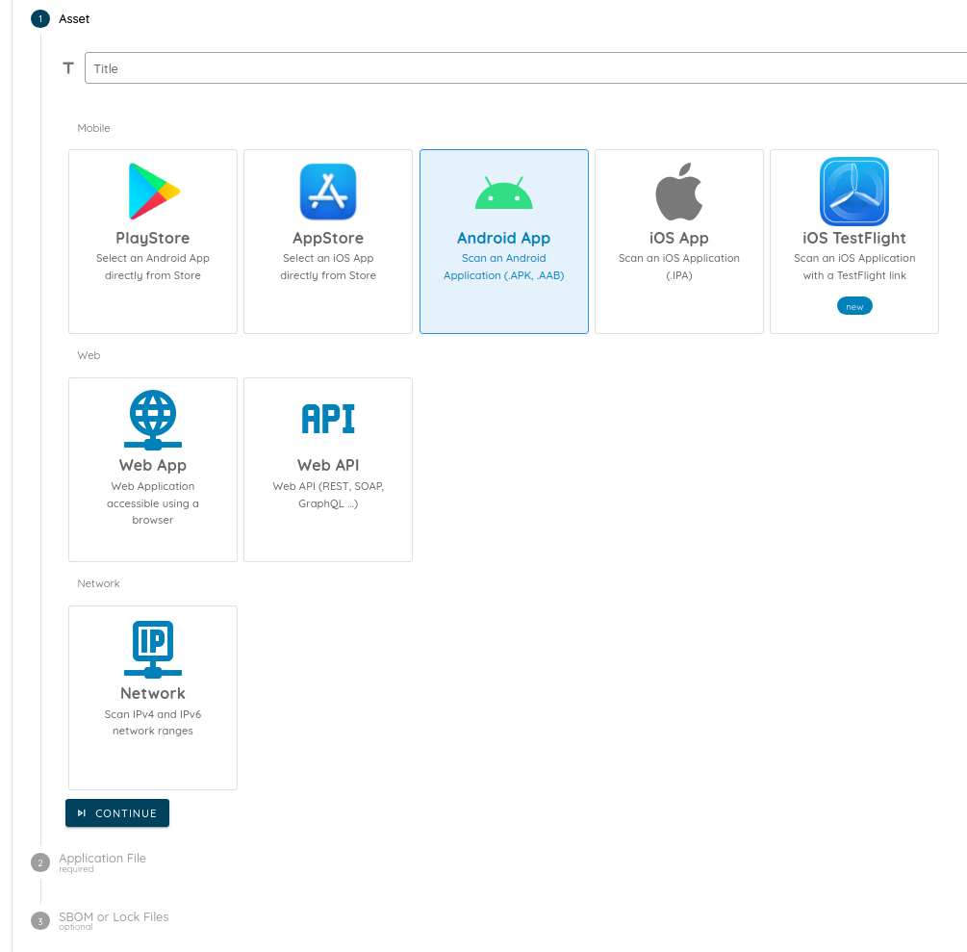
Task: Click the step 2 number circle
Action: click(x=40, y=862)
